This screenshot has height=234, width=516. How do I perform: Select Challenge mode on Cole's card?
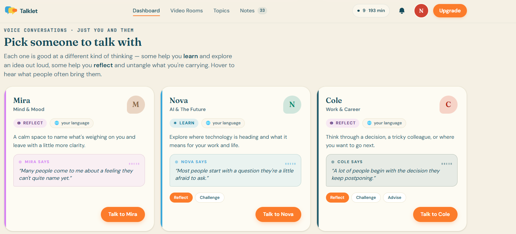[366, 198]
